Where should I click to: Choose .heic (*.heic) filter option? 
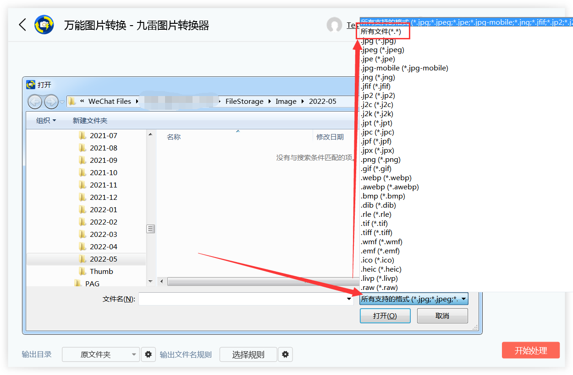point(381,269)
